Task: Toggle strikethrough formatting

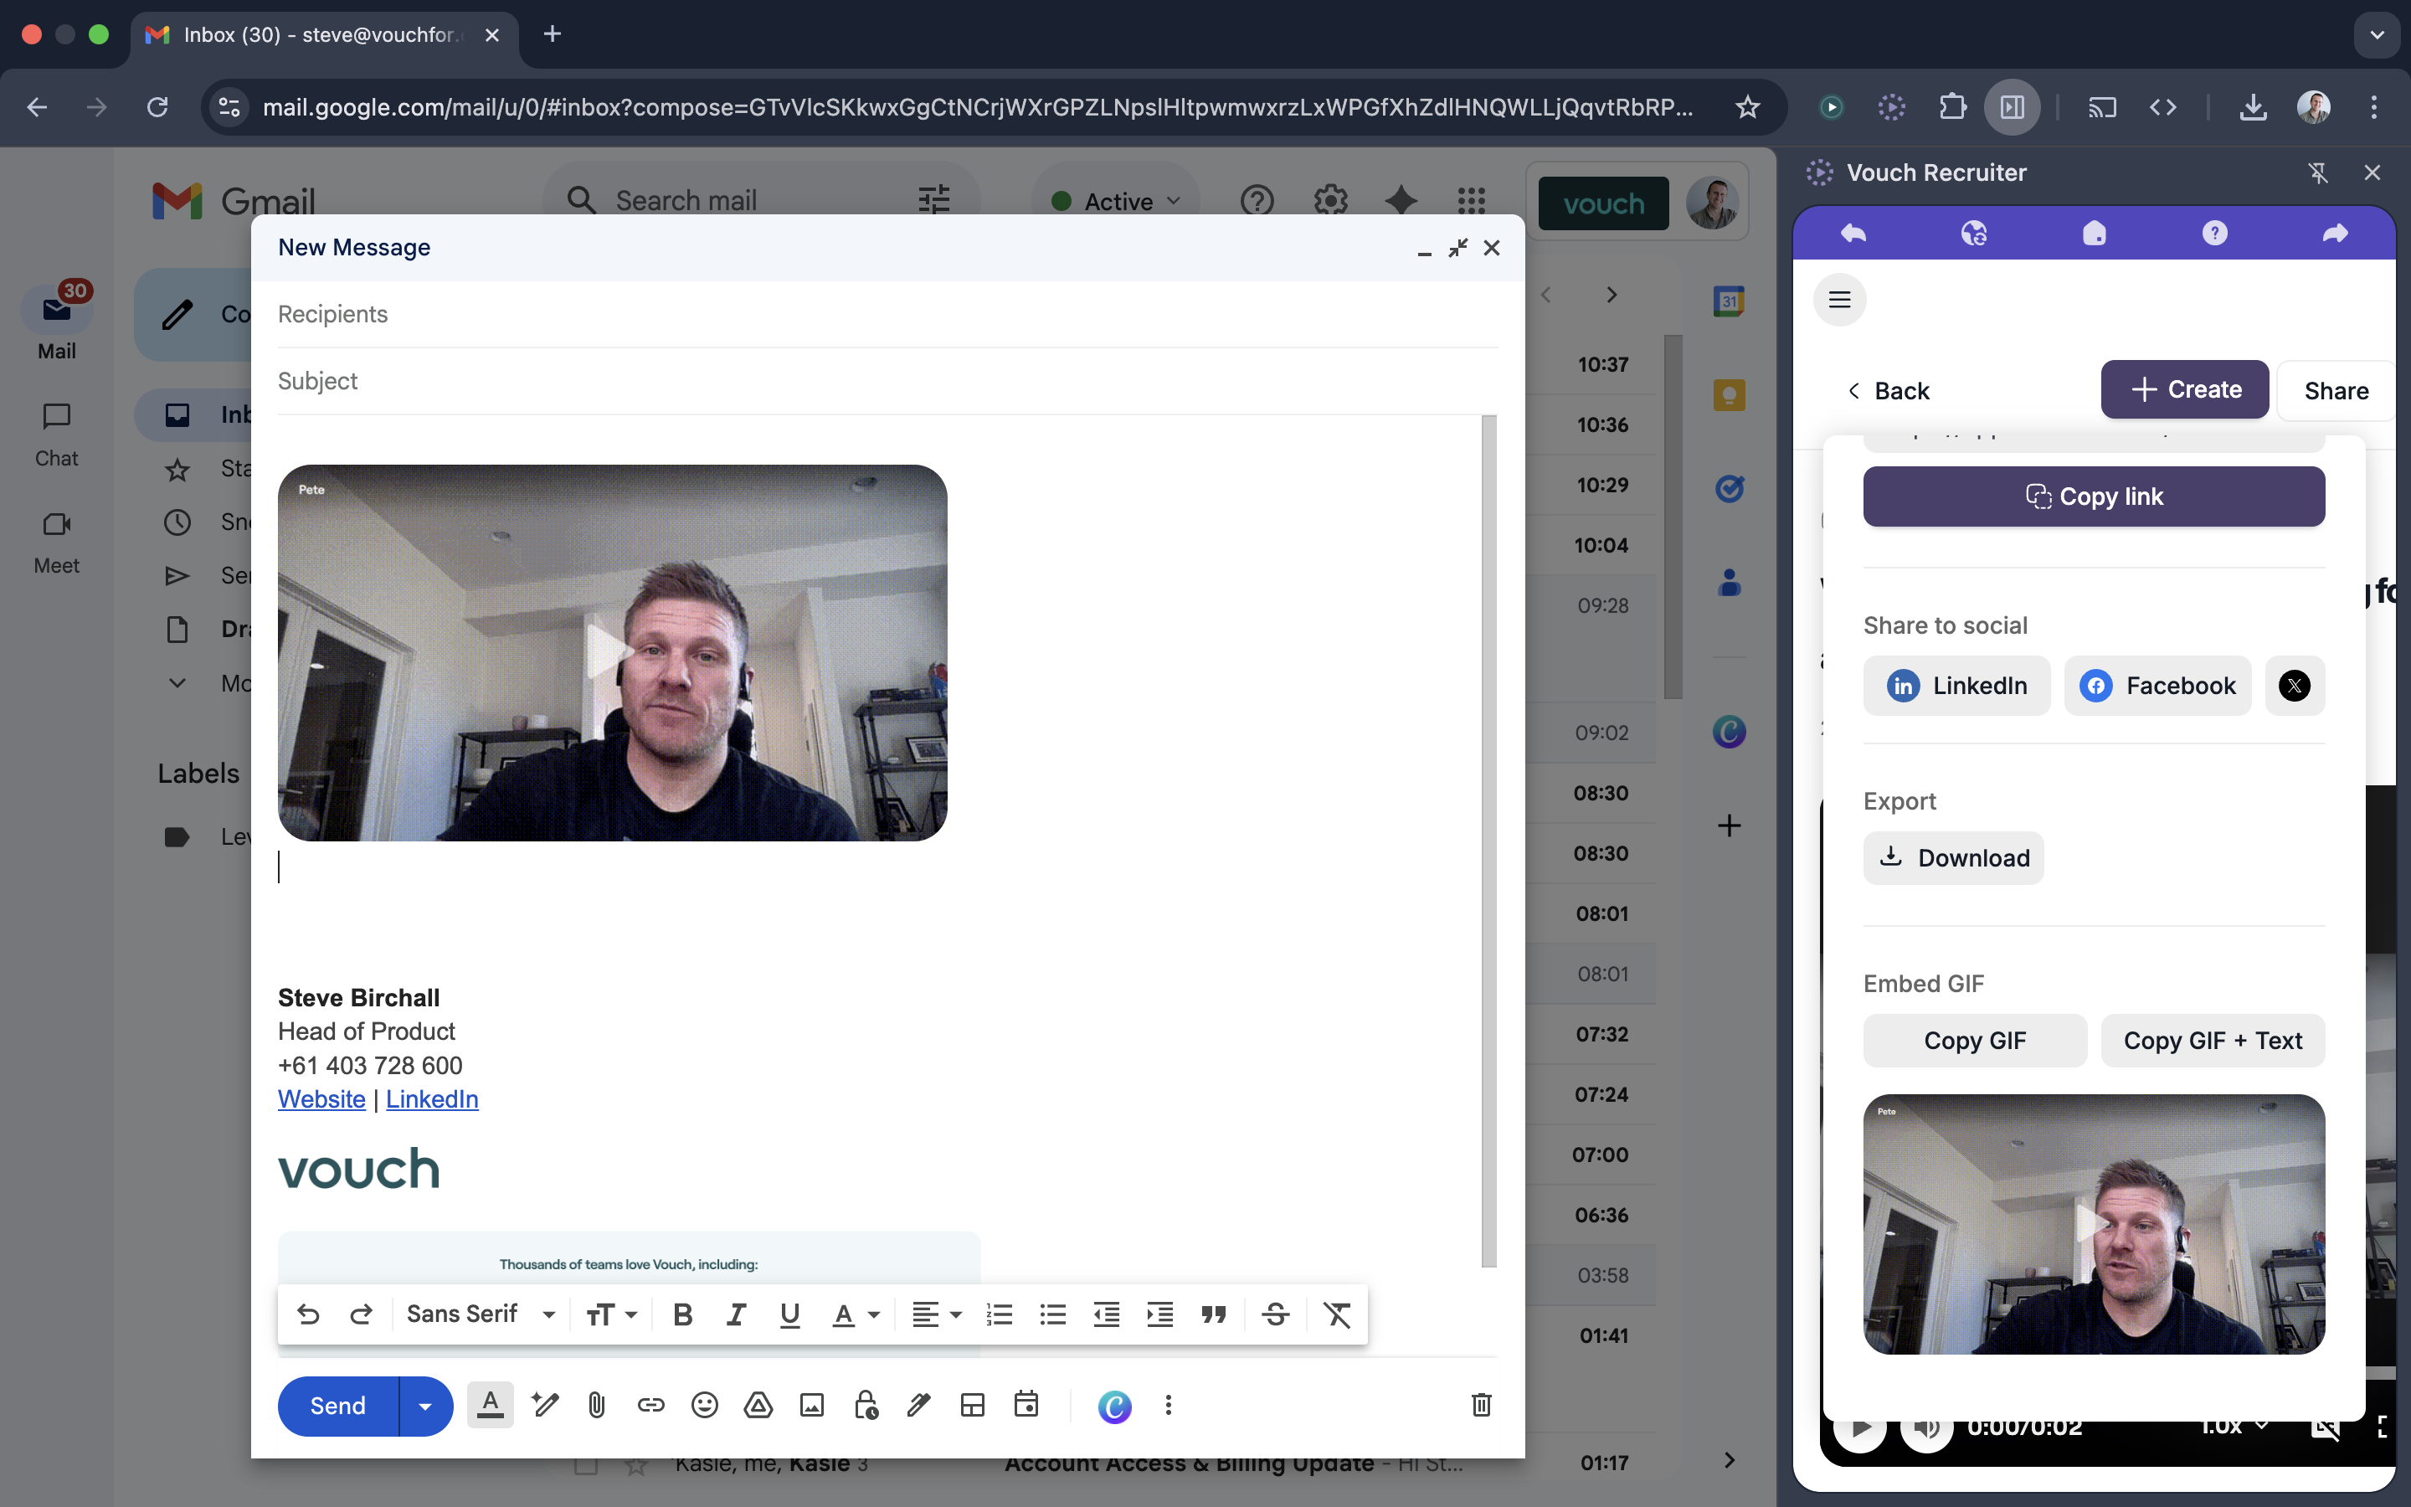Action: (1275, 1314)
